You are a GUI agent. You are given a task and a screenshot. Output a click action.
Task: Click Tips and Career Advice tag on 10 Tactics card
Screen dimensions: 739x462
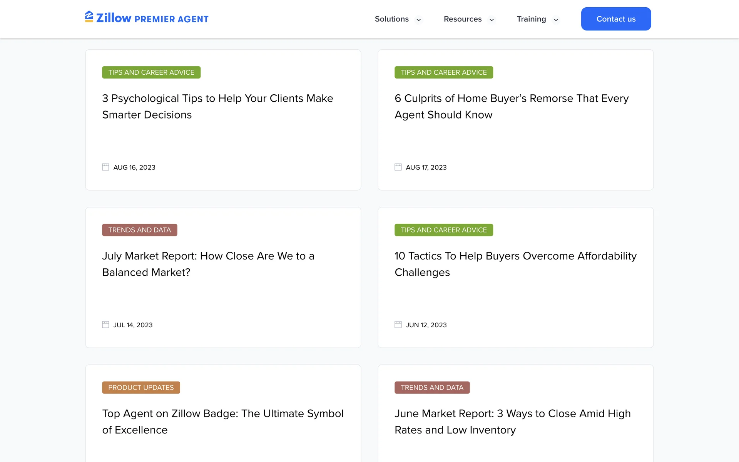443,230
